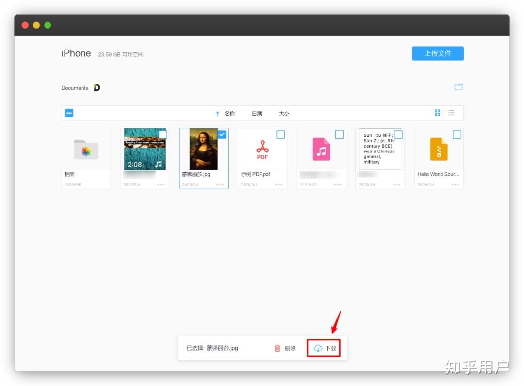Open the Sun Tzu text document preview

(x=380, y=149)
